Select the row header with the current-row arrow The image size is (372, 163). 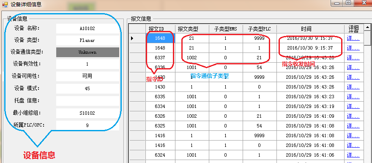coord(137,38)
